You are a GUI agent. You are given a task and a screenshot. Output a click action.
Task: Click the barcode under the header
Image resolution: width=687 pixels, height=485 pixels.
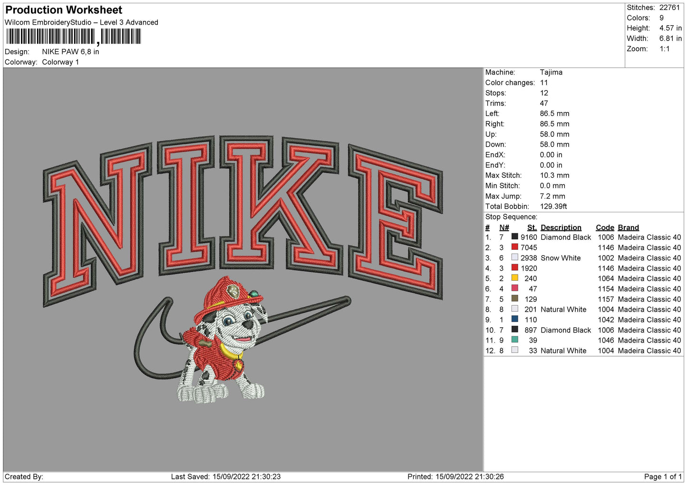pyautogui.click(x=74, y=37)
